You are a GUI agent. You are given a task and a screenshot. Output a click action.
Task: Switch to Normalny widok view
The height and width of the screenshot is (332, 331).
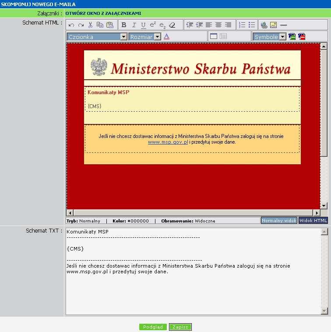click(x=279, y=220)
